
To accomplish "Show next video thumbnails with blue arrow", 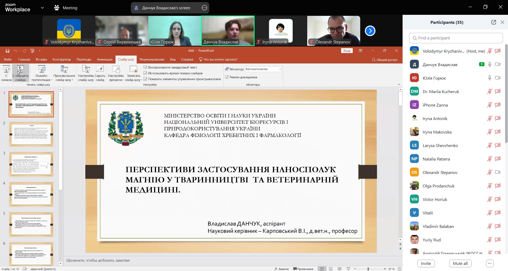I will pyautogui.click(x=370, y=31).
